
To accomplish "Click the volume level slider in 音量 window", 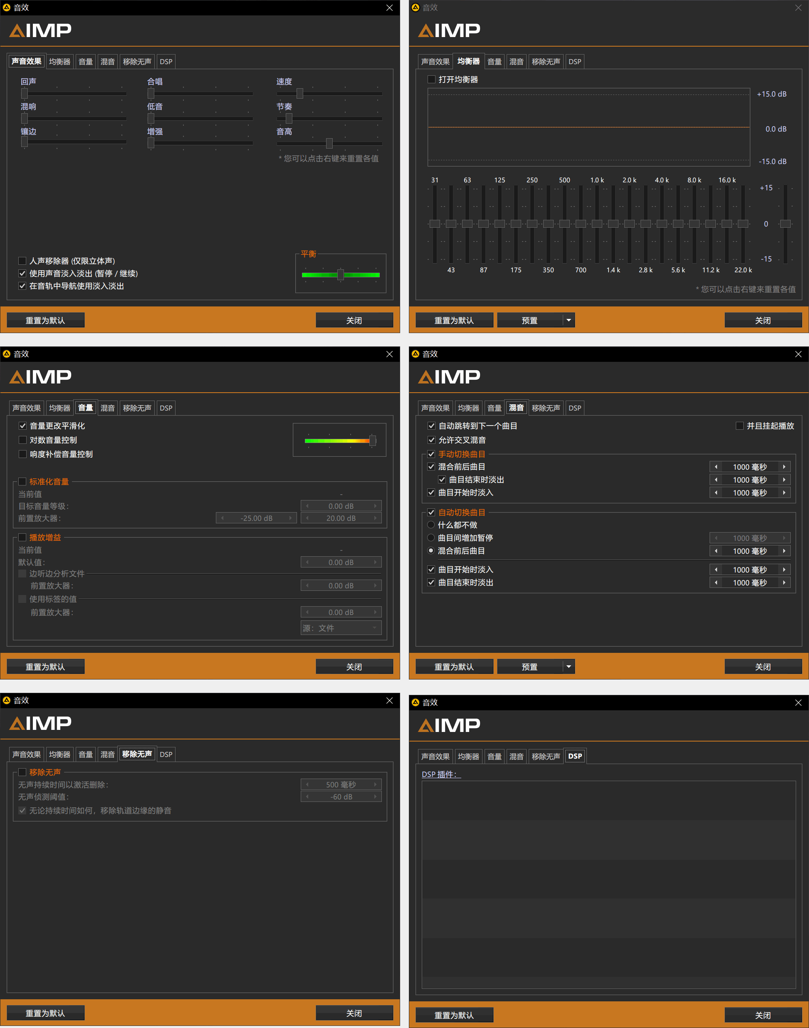I will coord(340,441).
